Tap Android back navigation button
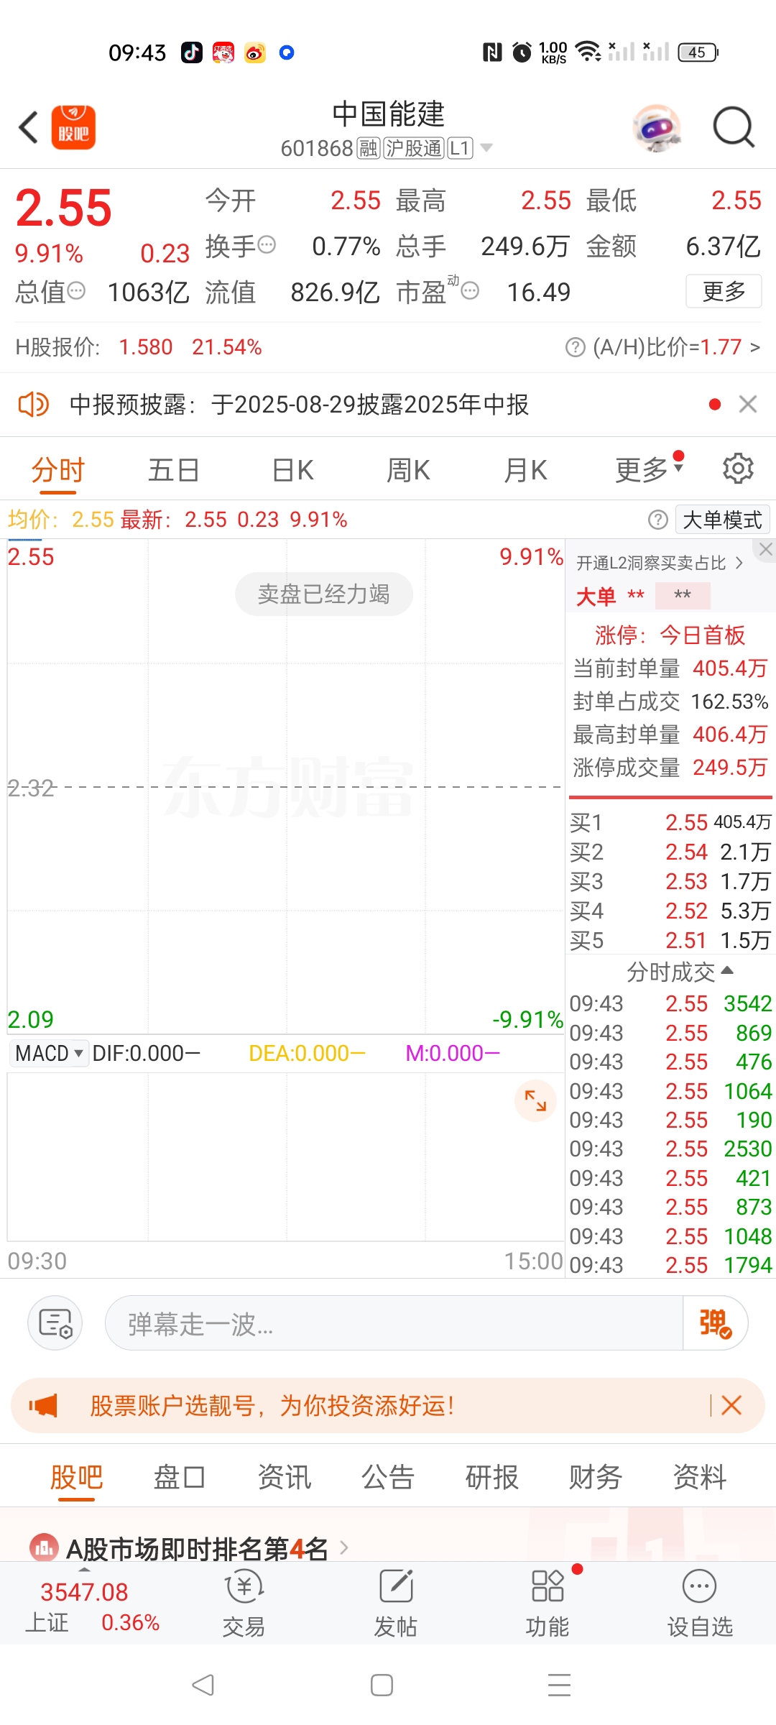This screenshot has width=776, height=1725. (203, 1685)
